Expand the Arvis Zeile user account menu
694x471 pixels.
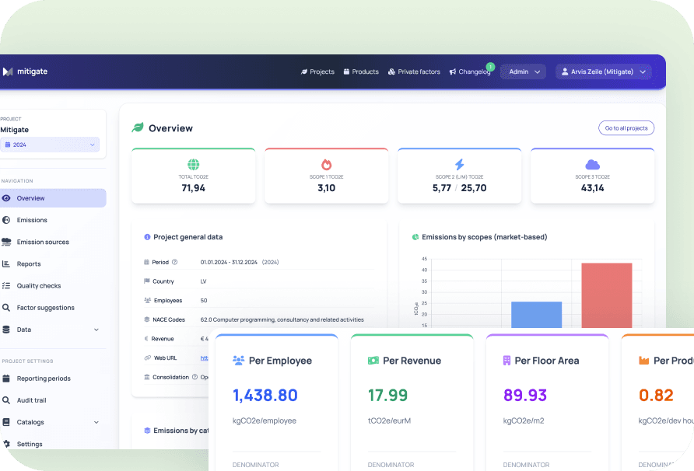click(604, 72)
